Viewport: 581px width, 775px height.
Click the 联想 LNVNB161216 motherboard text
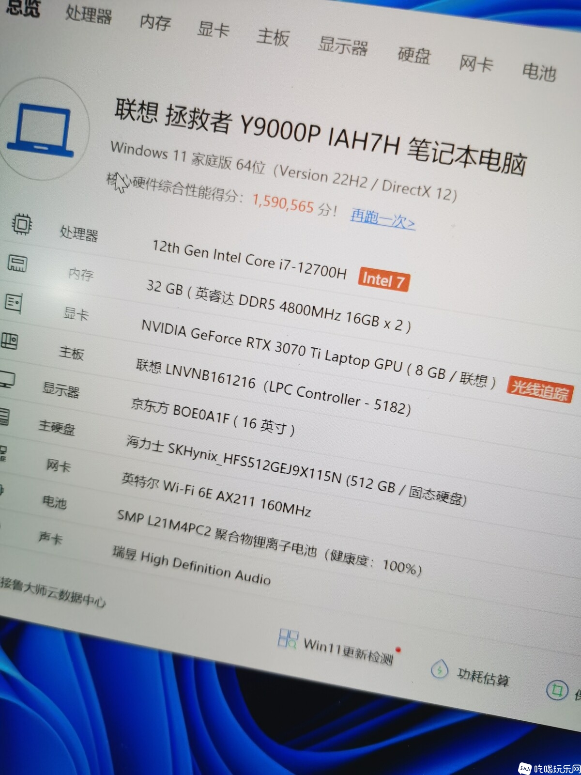[274, 387]
